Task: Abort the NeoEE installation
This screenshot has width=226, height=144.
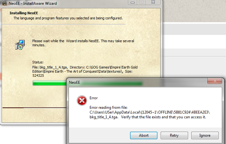Action: point(143,135)
